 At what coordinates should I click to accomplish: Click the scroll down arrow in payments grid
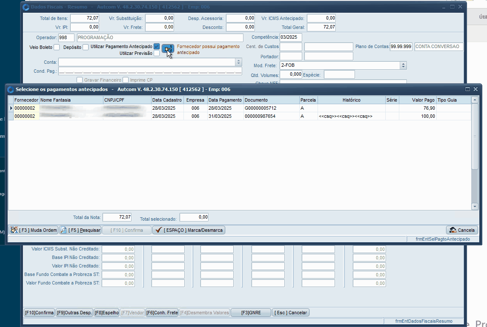coord(475,206)
